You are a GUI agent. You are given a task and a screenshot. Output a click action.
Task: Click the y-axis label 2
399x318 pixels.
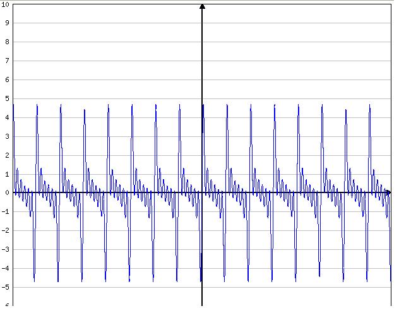7,155
